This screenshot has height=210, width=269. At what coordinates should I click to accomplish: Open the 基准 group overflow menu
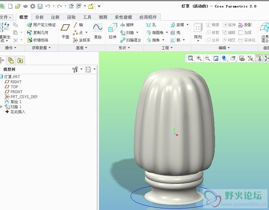[x=81, y=48]
